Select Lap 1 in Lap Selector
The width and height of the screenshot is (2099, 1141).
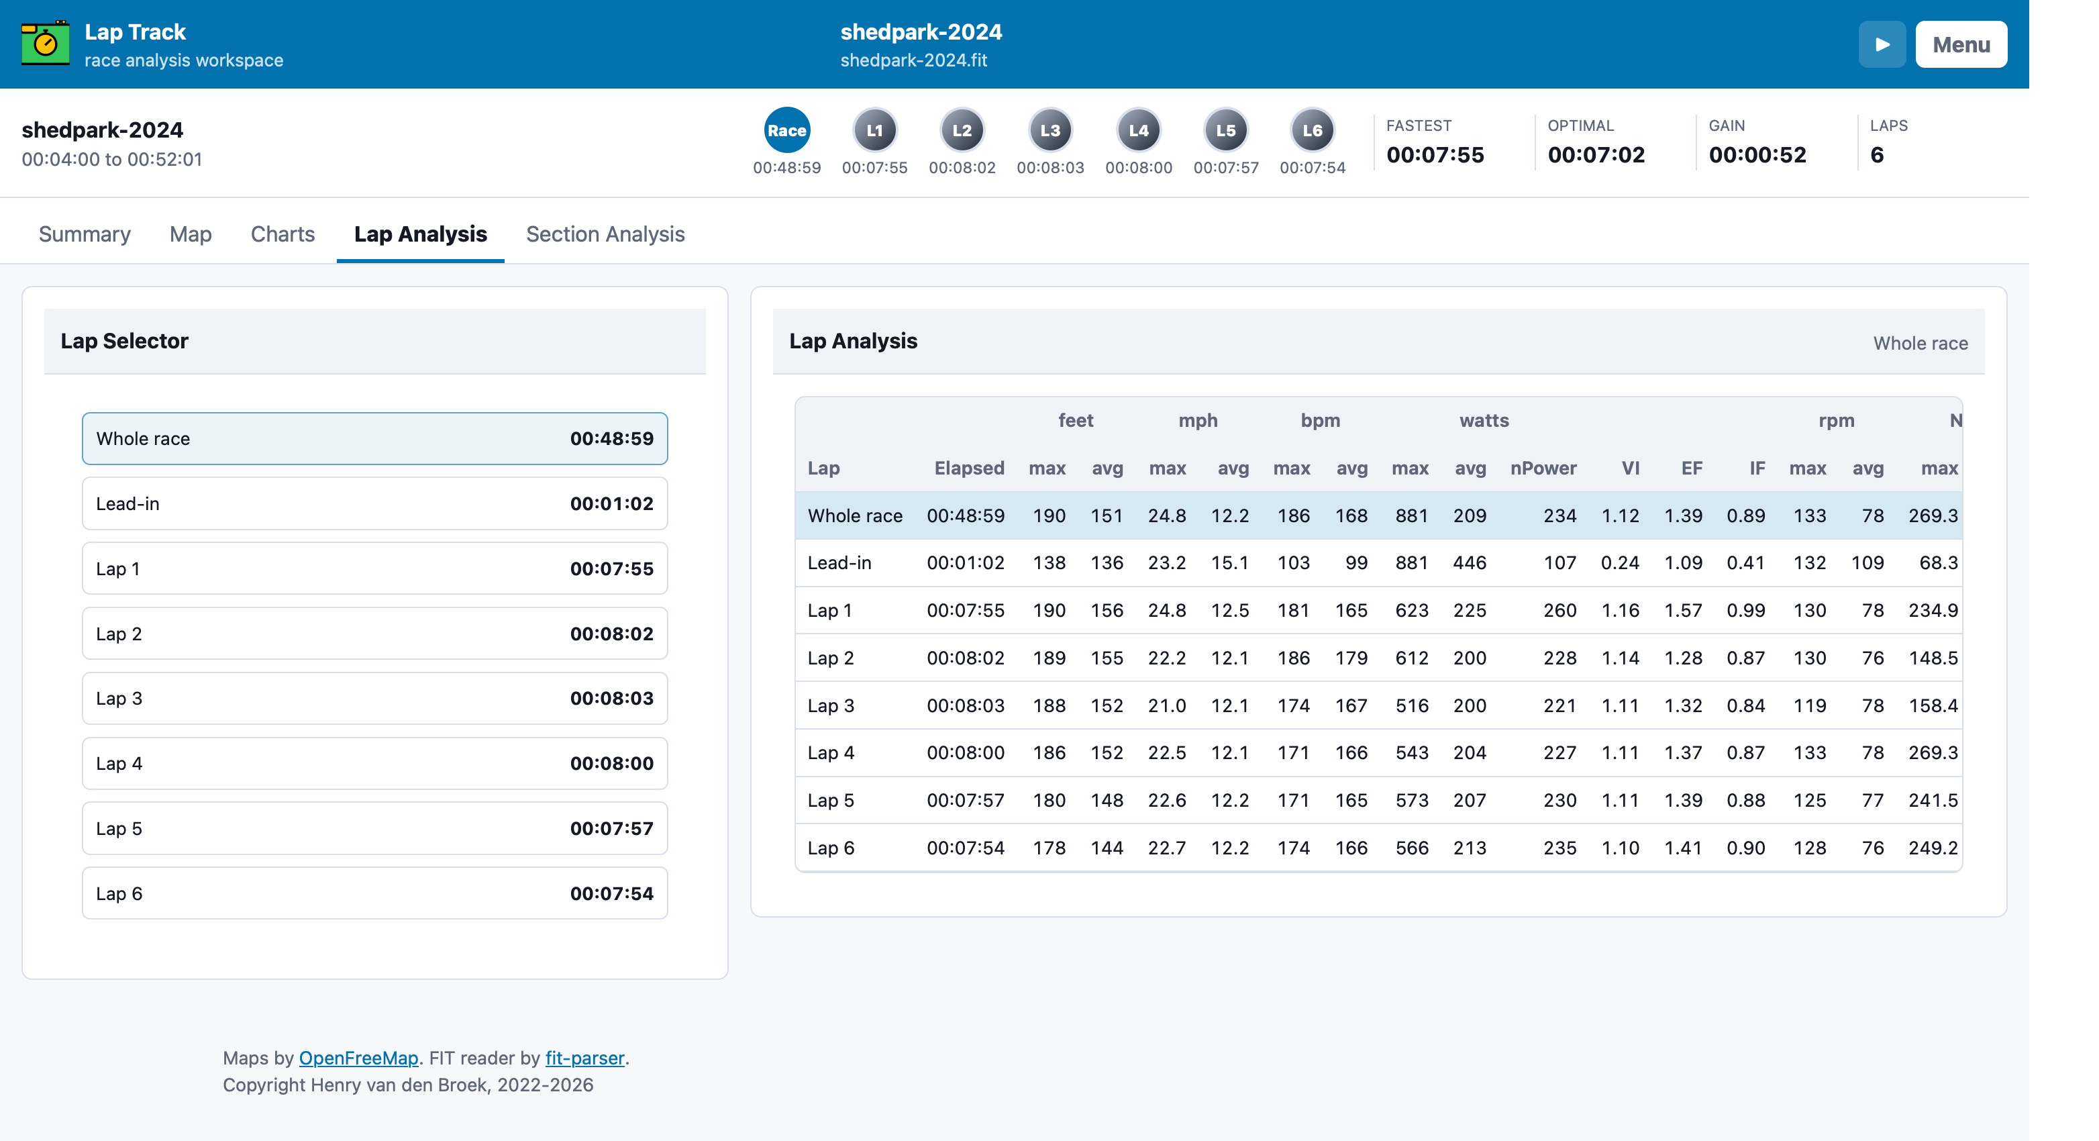coord(375,569)
